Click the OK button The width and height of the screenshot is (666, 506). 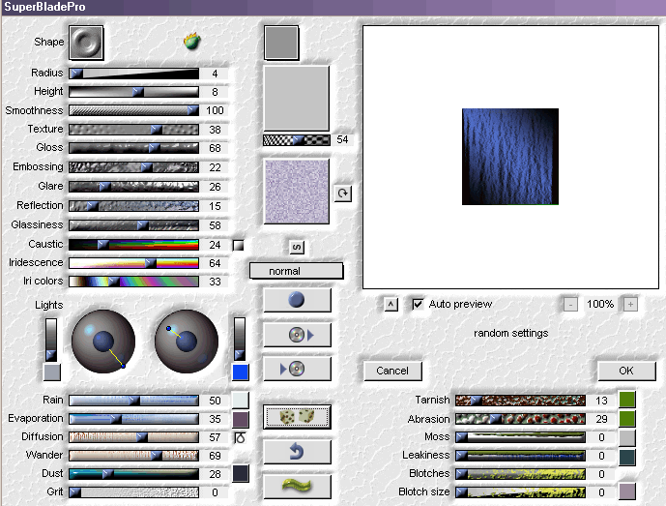pyautogui.click(x=626, y=371)
